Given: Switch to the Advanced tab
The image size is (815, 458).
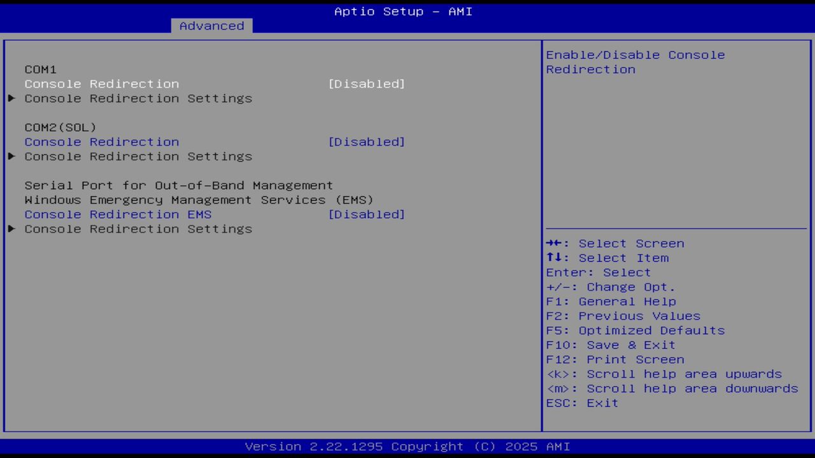Looking at the screenshot, I should [211, 26].
